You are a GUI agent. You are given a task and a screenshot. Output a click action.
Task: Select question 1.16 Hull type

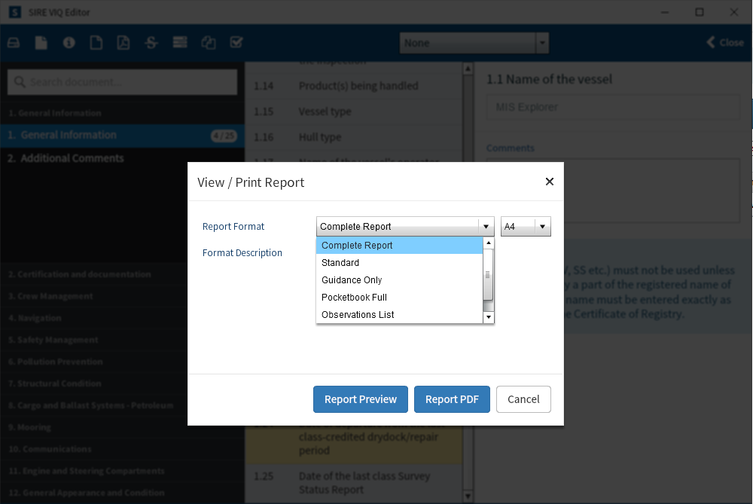pyautogui.click(x=354, y=137)
